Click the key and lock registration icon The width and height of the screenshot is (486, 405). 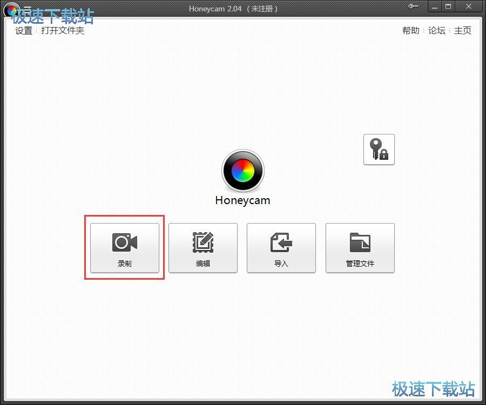pyautogui.click(x=379, y=150)
